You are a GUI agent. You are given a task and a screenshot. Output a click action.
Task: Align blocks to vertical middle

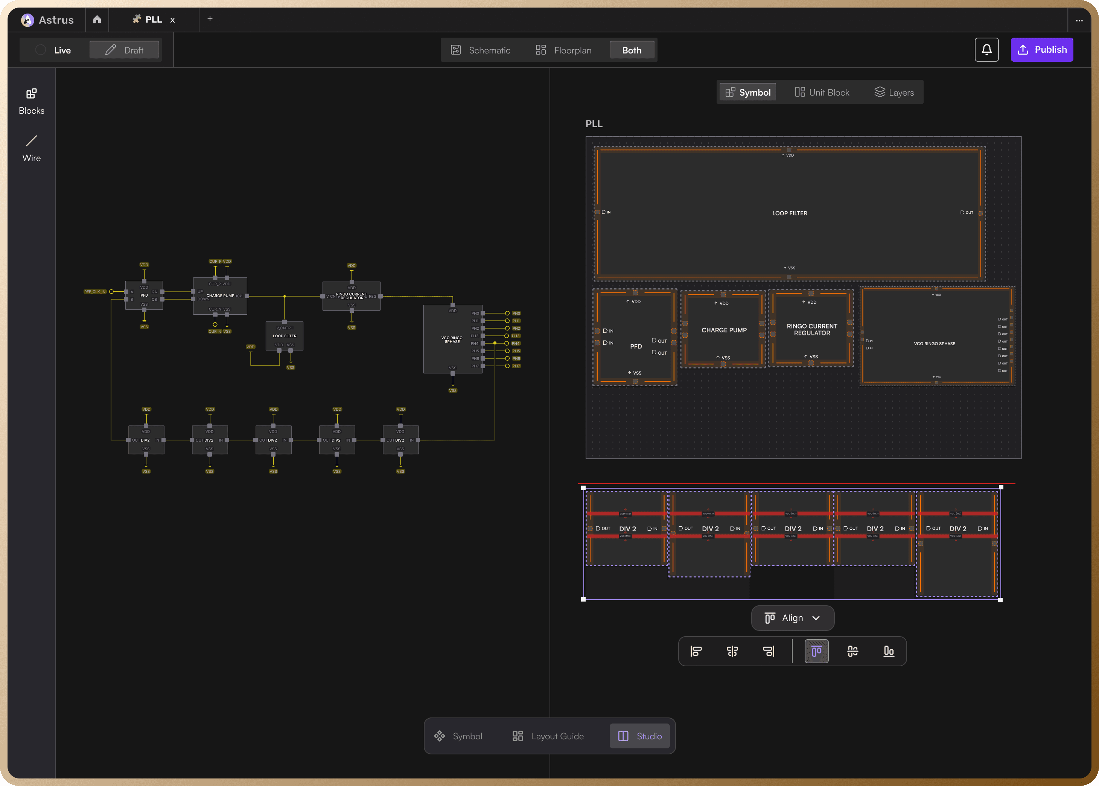point(853,652)
